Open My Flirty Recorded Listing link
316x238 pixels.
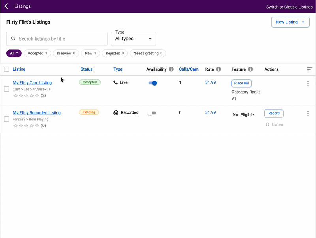tap(37, 113)
